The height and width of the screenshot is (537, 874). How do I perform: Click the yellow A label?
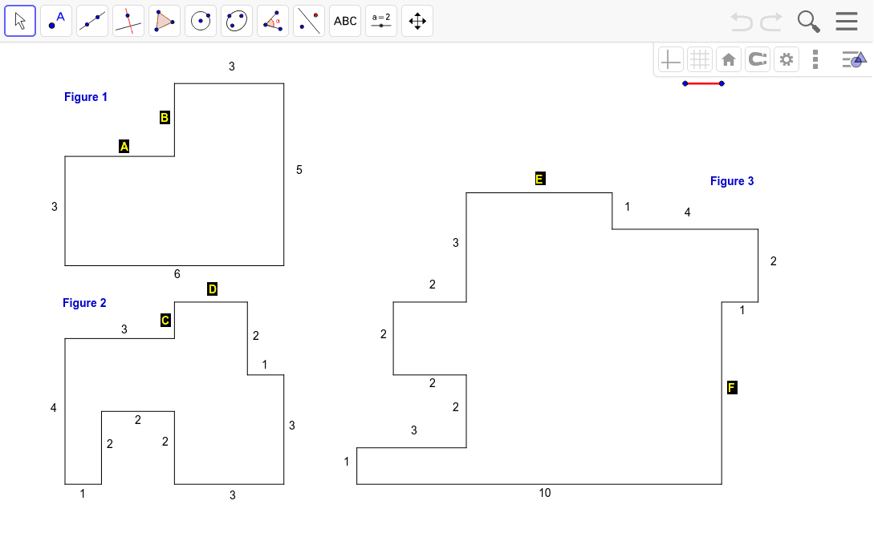click(x=124, y=147)
